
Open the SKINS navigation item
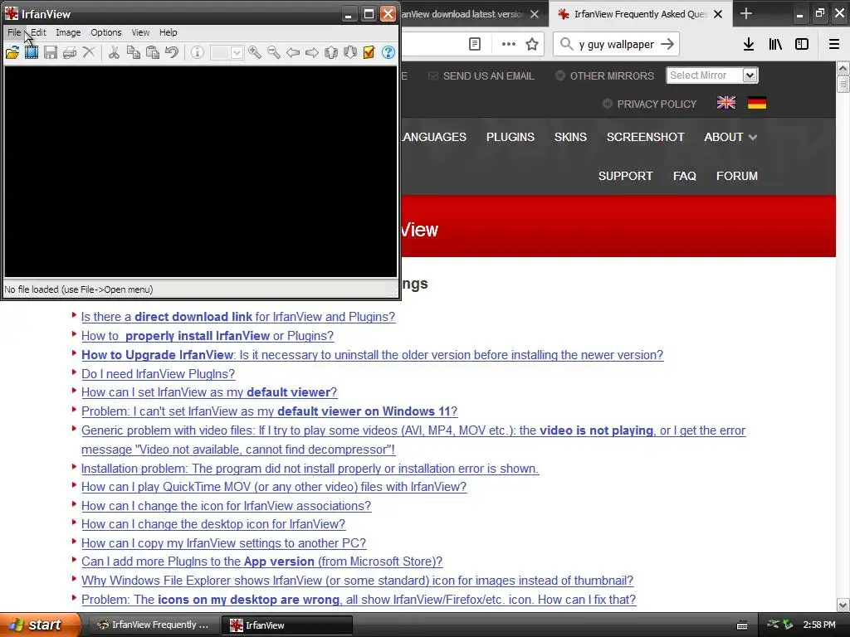pyautogui.click(x=570, y=137)
